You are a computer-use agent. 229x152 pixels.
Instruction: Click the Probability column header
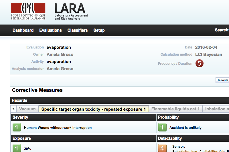pyautogui.click(x=193, y=117)
